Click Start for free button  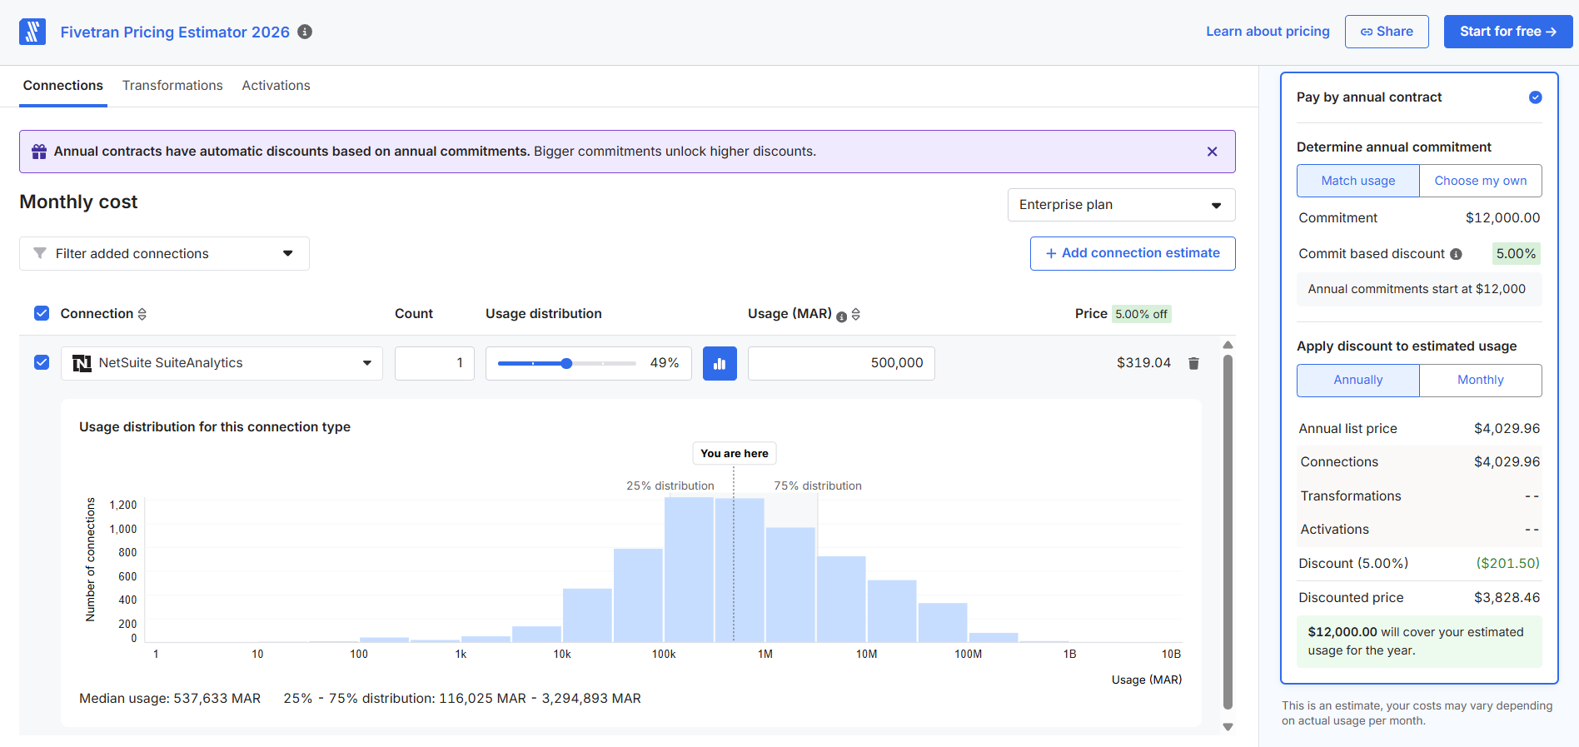pos(1507,32)
